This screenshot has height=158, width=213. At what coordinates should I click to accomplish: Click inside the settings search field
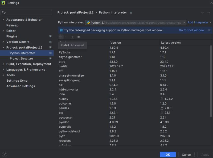(x=26, y=12)
